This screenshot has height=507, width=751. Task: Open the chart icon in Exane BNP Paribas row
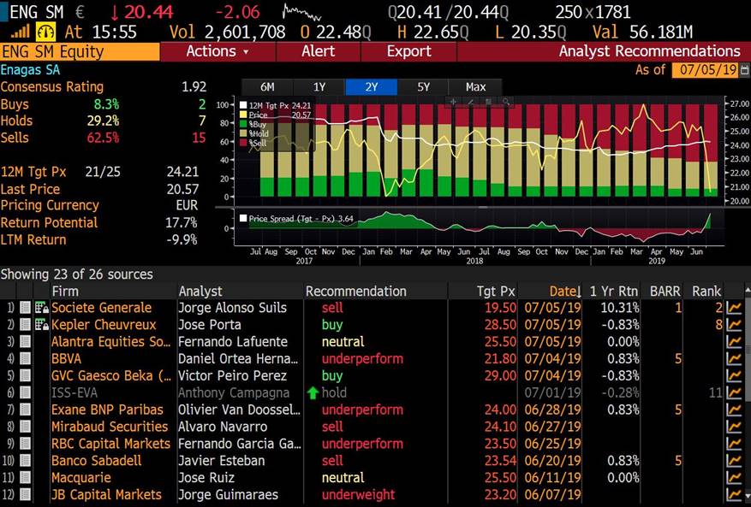point(733,410)
